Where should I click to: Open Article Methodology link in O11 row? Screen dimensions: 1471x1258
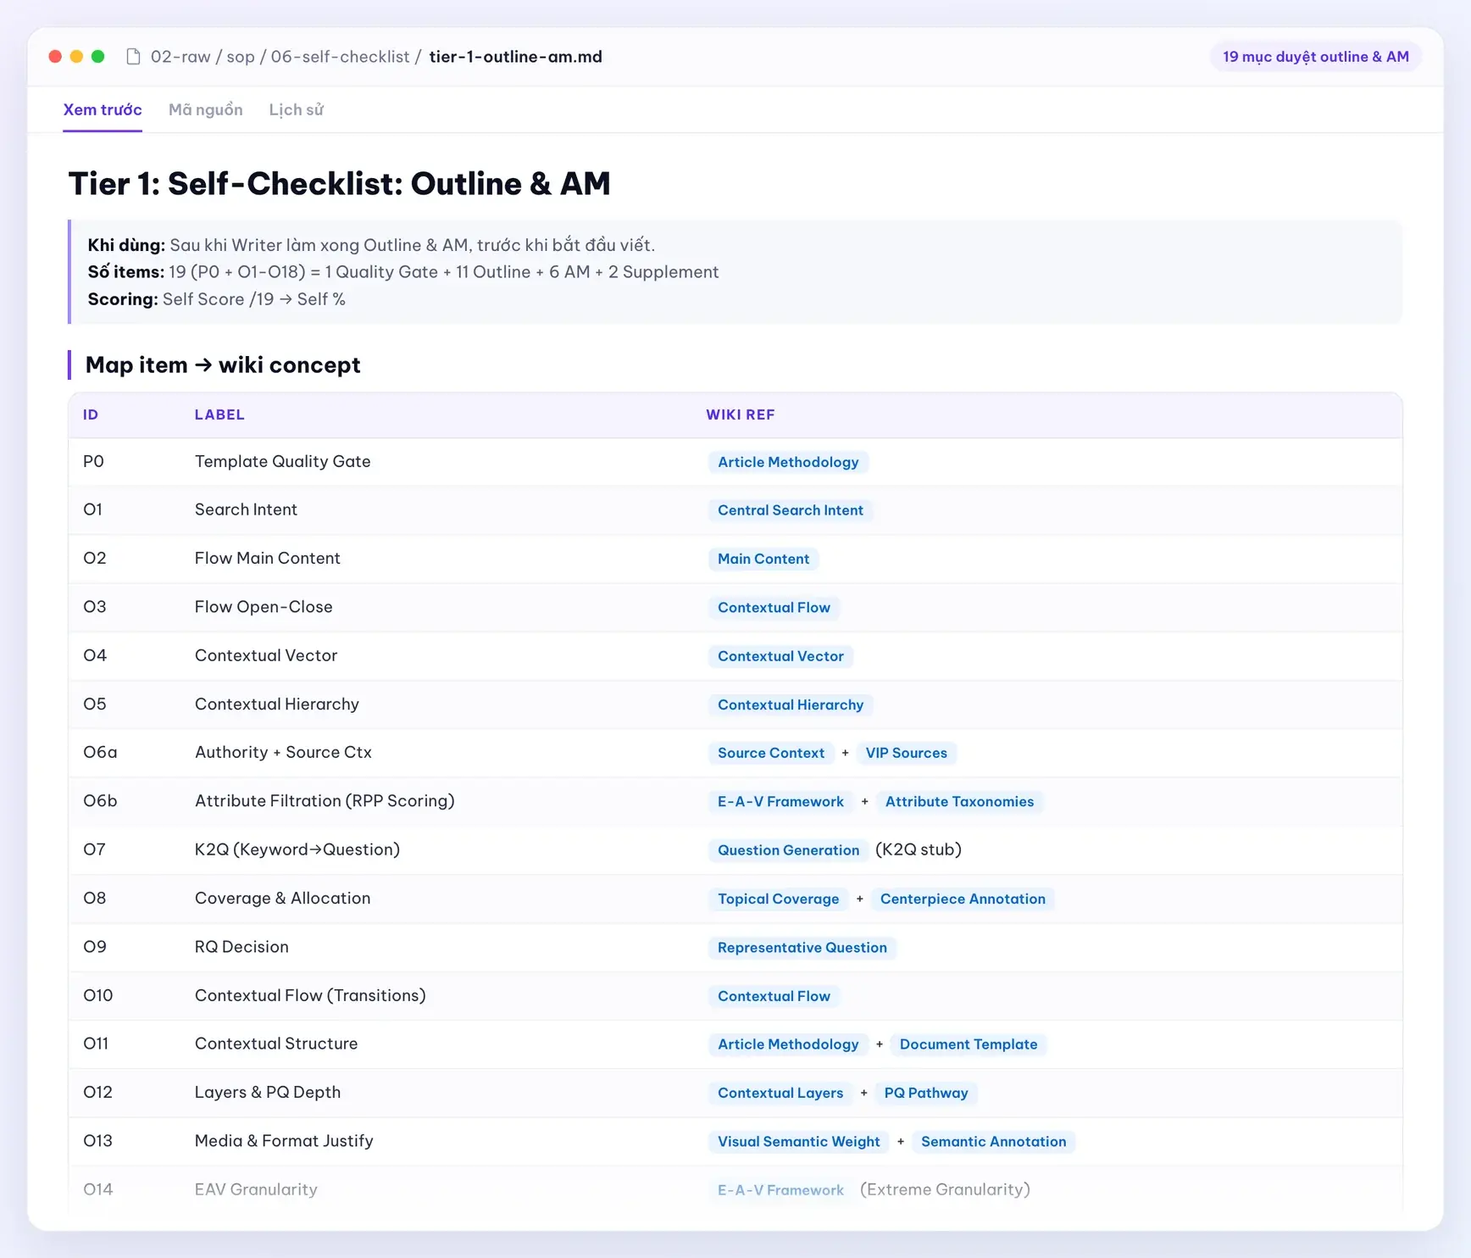coord(788,1044)
